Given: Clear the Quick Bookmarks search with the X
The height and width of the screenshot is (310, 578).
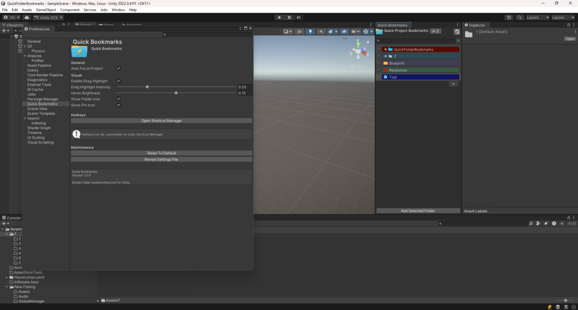Looking at the screenshot, I should pos(458,41).
